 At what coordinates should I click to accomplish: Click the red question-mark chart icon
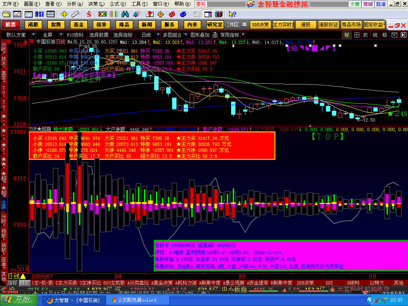click(150, 14)
